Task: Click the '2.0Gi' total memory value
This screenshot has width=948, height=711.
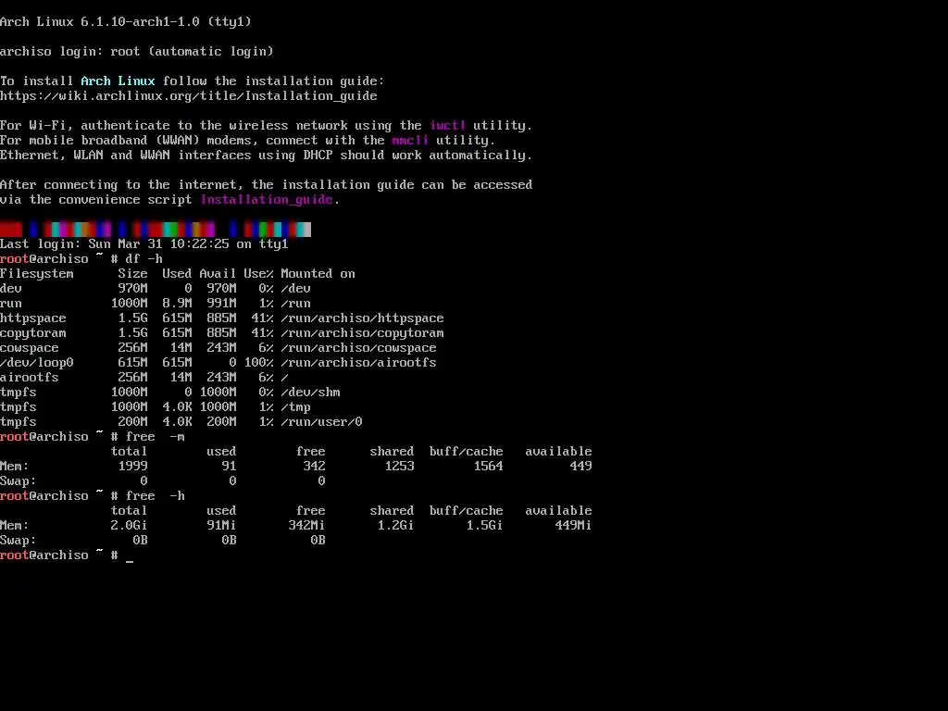Action: coord(130,526)
